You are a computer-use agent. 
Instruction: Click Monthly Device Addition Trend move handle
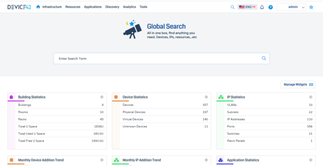tap(102, 160)
